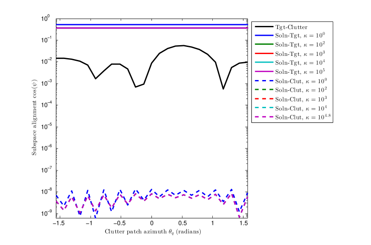371x245 pixels.
Task: Select the solid magenta horizontal line in plot
Action: [x=152, y=28]
